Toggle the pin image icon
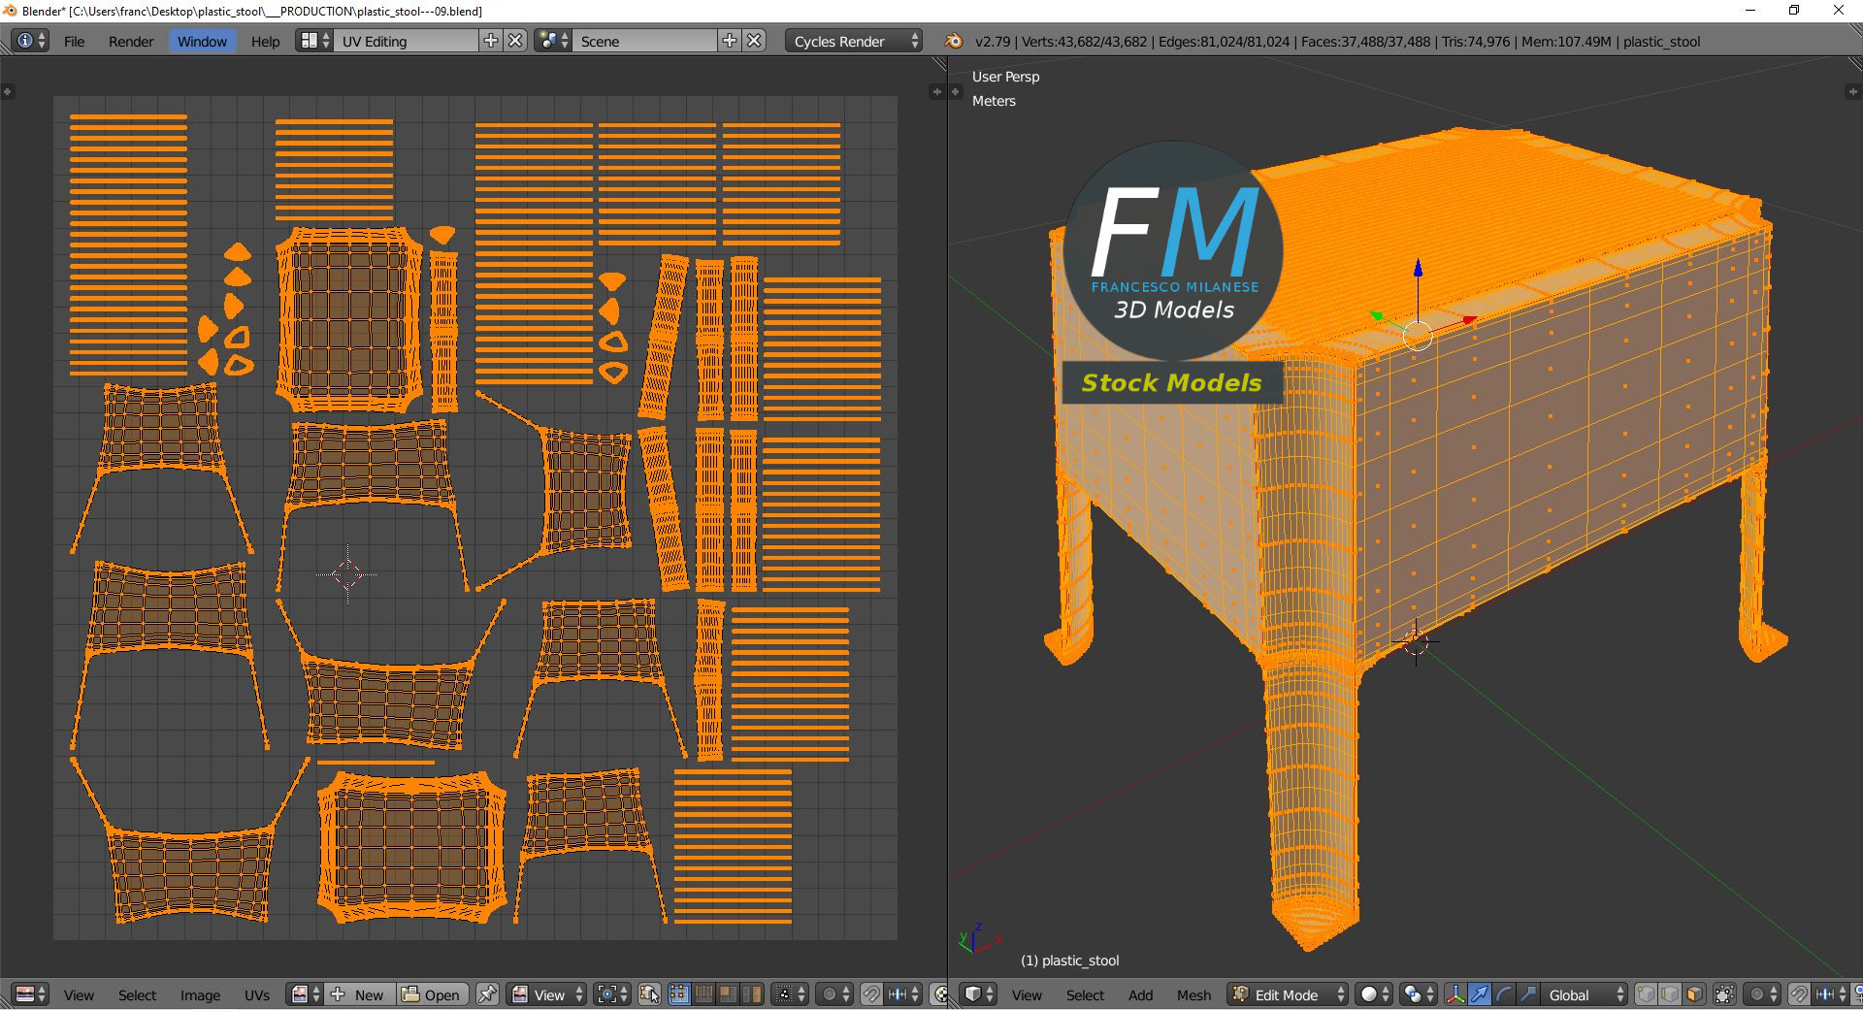The width and height of the screenshot is (1863, 1010). [487, 994]
